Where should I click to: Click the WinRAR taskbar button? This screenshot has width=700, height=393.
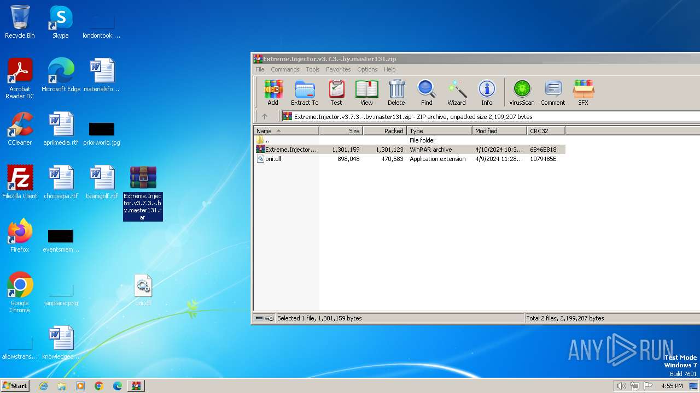[136, 386]
